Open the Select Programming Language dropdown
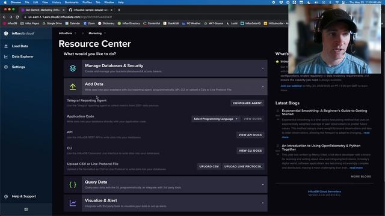Image resolution: width=385 pixels, height=216 pixels. [x=215, y=119]
